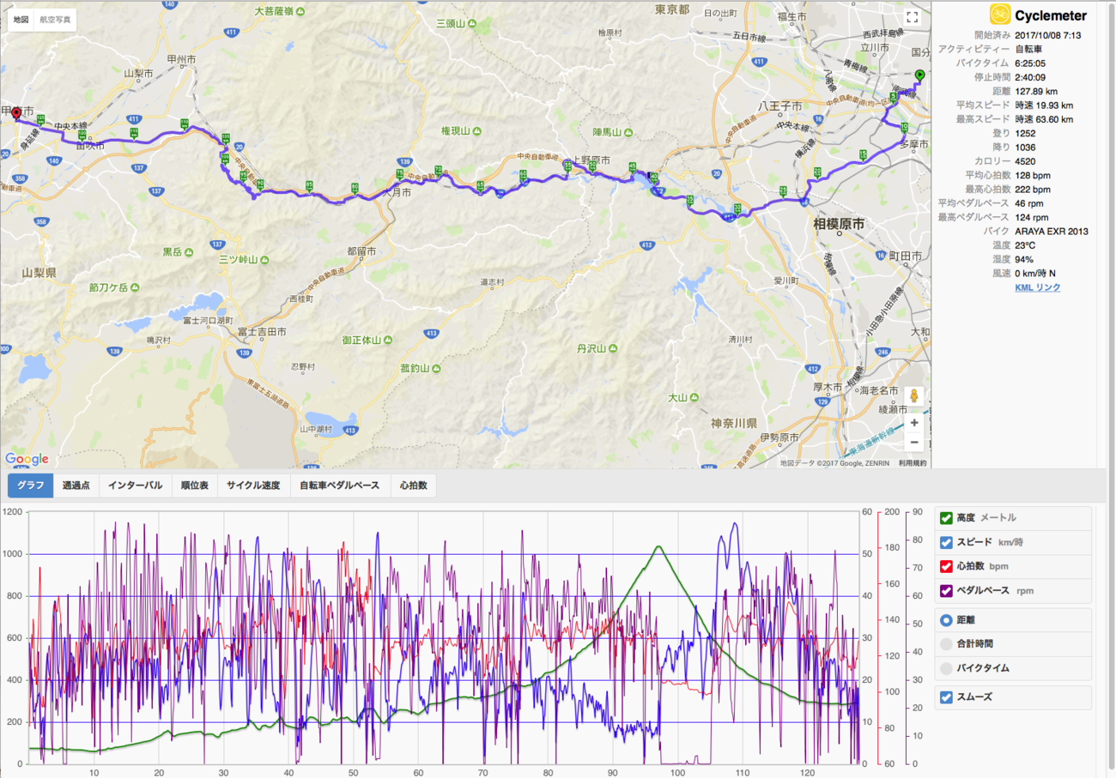Open the 通過点 tab
The height and width of the screenshot is (778, 1116).
76,485
